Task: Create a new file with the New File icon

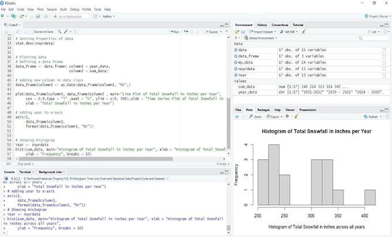Action: click(2, 16)
